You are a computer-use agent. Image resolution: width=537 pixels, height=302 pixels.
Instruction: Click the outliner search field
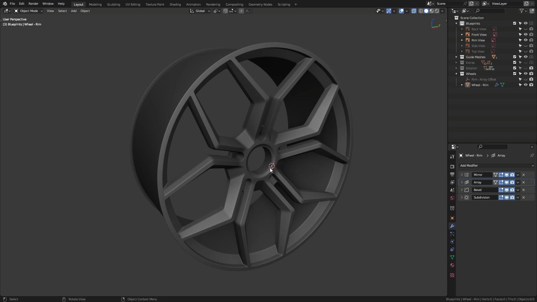(x=490, y=11)
